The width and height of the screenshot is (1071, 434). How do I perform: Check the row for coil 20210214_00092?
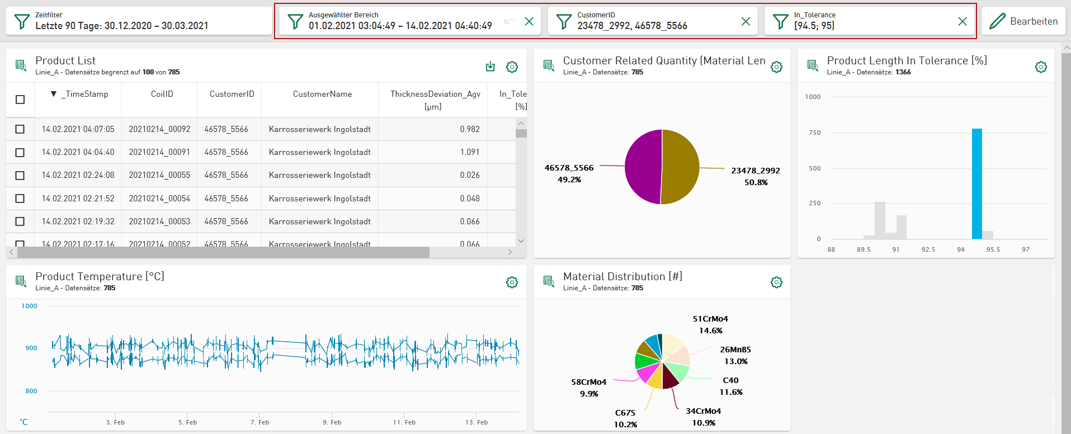(20, 129)
